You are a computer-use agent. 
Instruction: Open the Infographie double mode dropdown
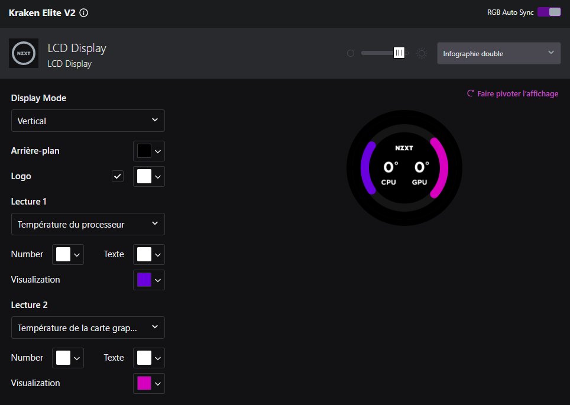pos(498,53)
